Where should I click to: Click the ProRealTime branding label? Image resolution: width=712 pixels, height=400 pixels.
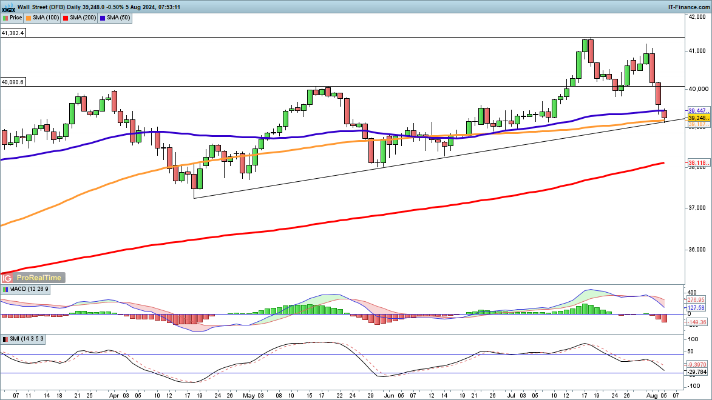(39, 278)
